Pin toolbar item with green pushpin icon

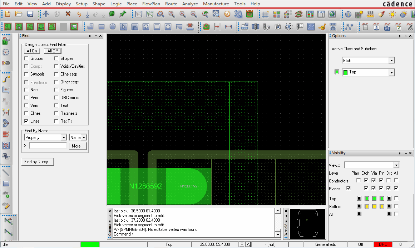pyautogui.click(x=123, y=14)
